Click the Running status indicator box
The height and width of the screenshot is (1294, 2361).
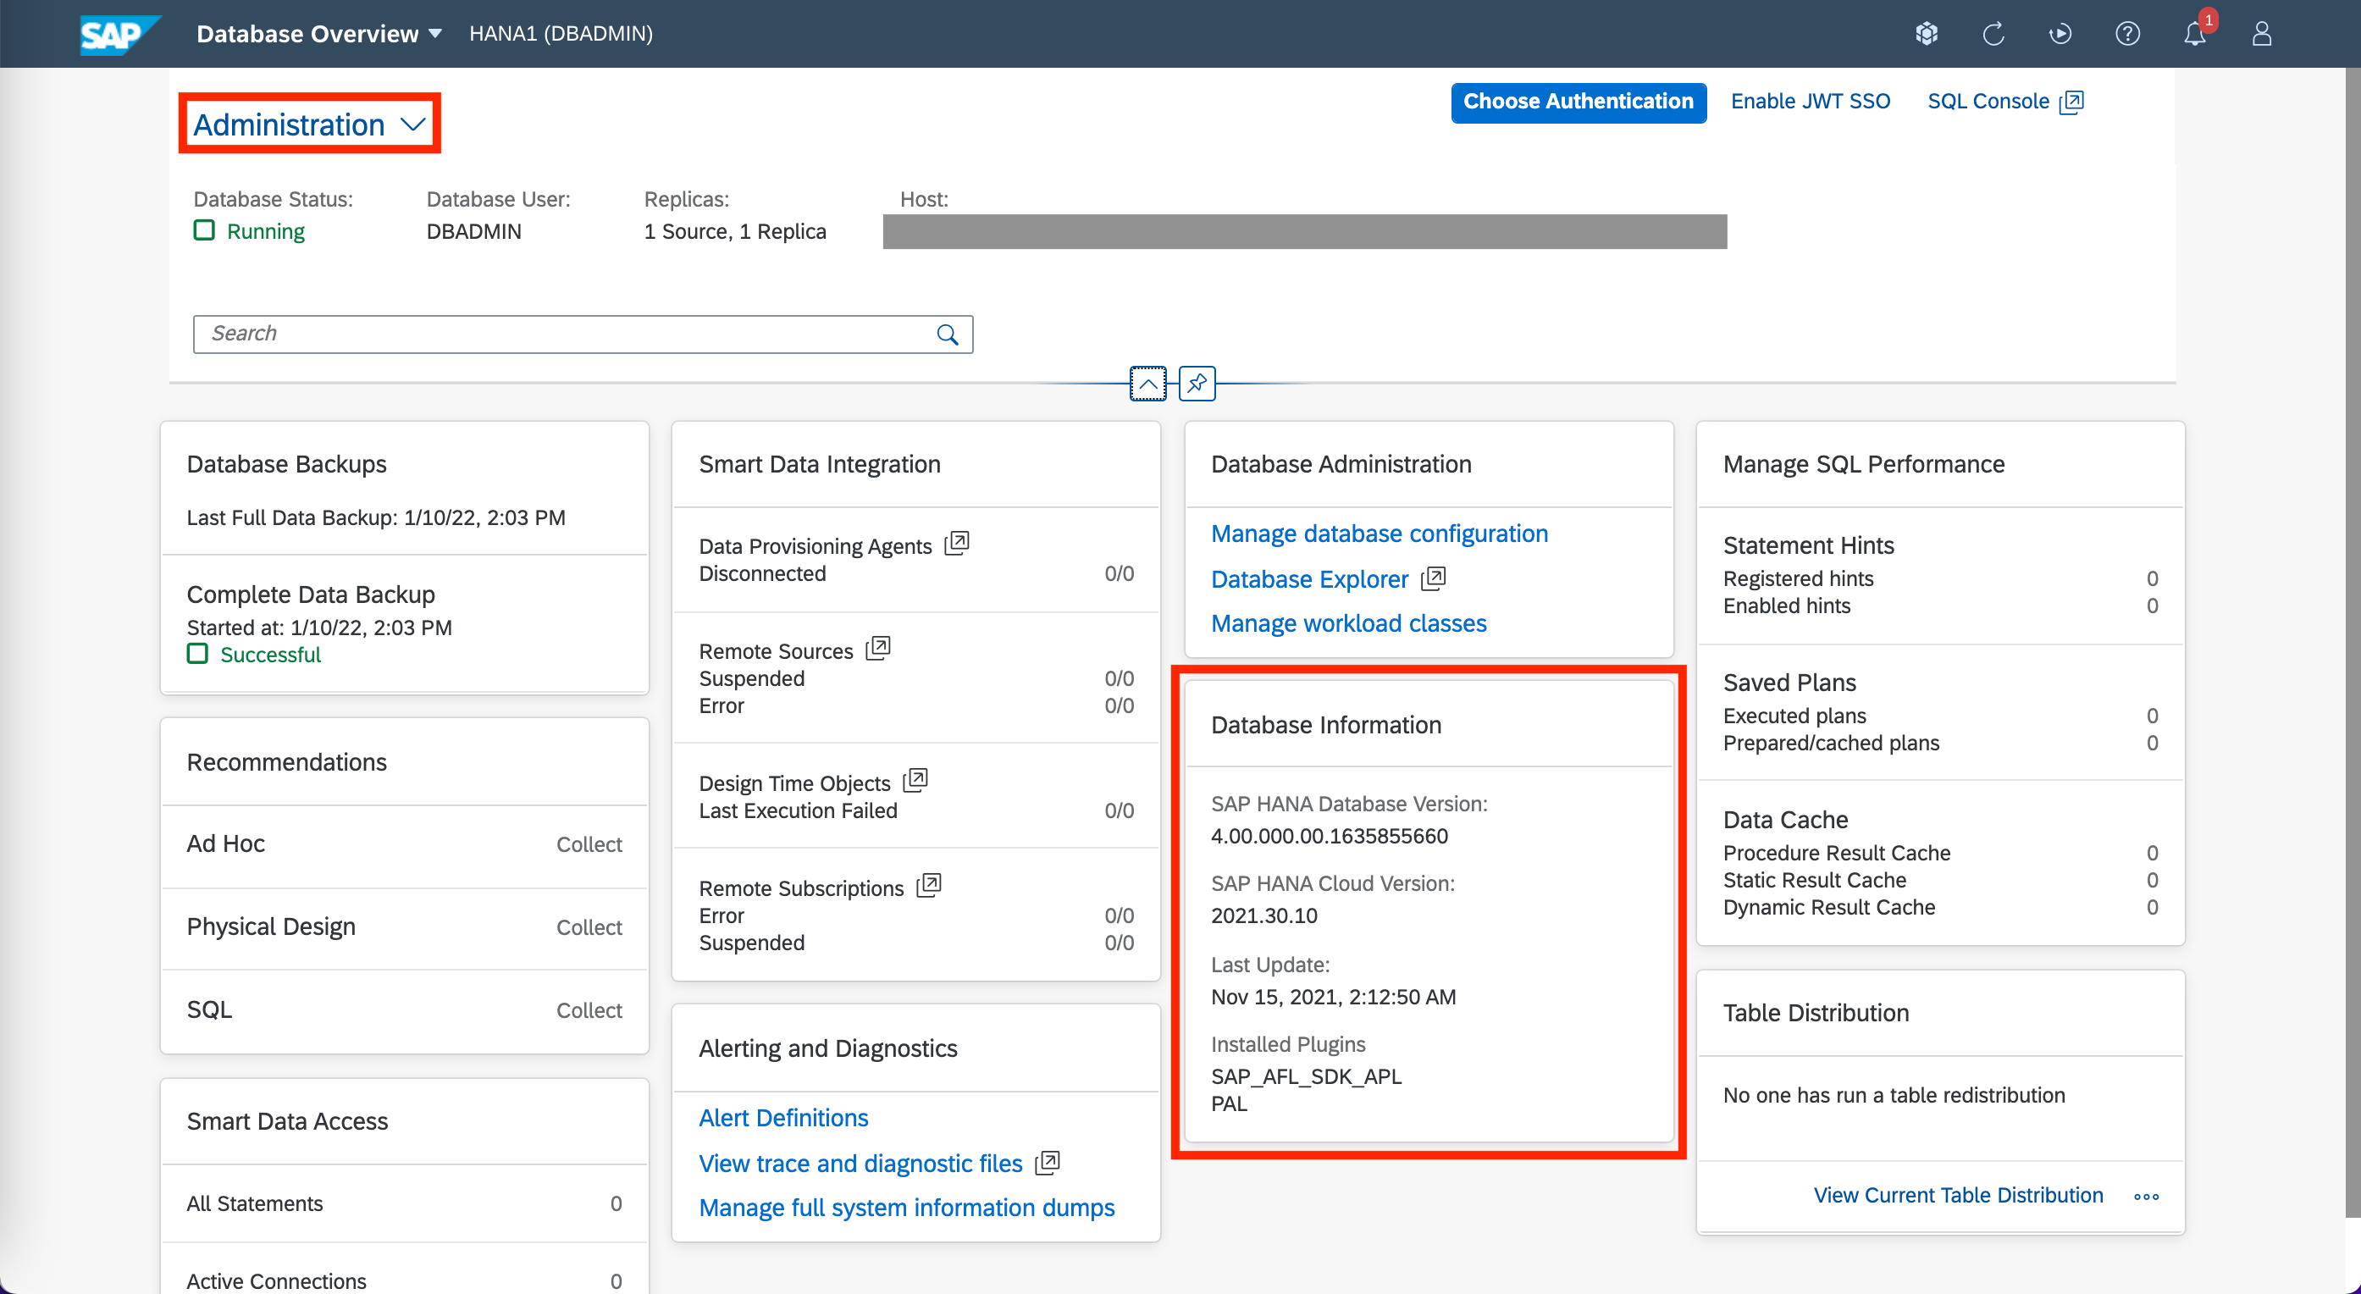coord(203,230)
